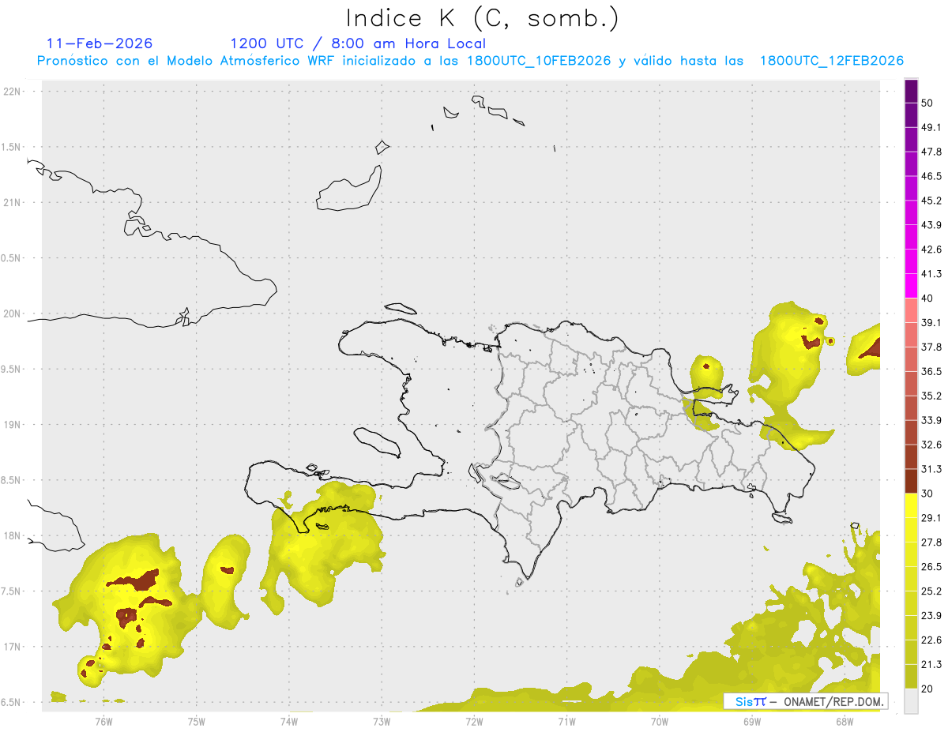Click the colorbar label "46.5"

click(931, 176)
